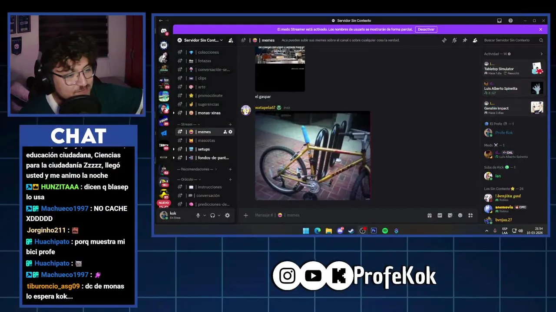Open the GIF picker

[x=440, y=215]
